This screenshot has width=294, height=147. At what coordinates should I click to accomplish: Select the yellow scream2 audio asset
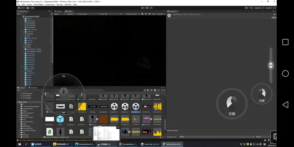[82, 106]
